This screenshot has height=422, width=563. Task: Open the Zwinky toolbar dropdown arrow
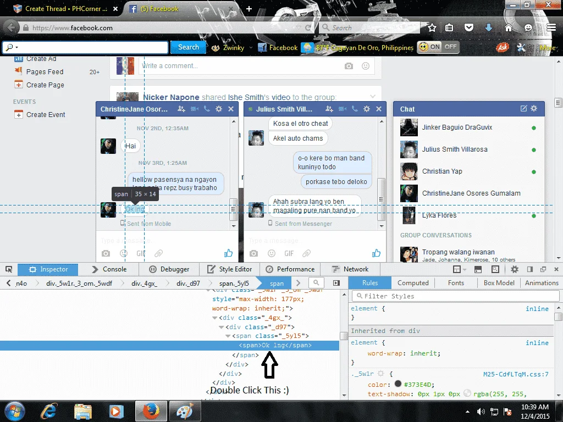250,47
